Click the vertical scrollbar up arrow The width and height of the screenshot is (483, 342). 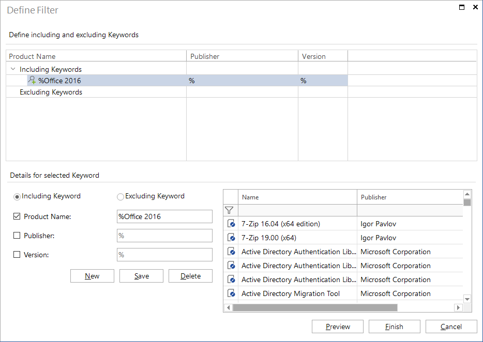(467, 194)
